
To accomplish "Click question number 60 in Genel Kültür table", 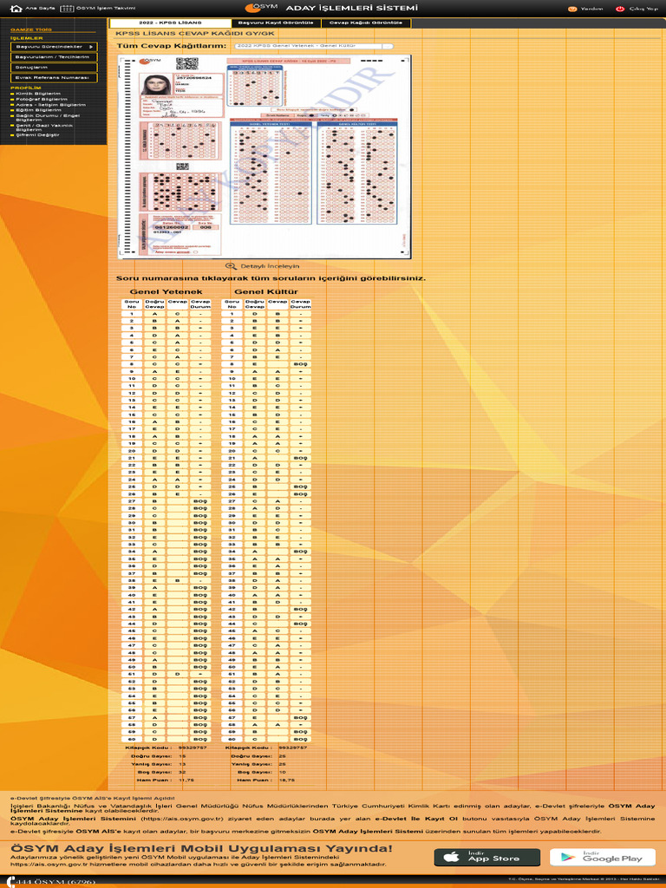I will coord(232,739).
